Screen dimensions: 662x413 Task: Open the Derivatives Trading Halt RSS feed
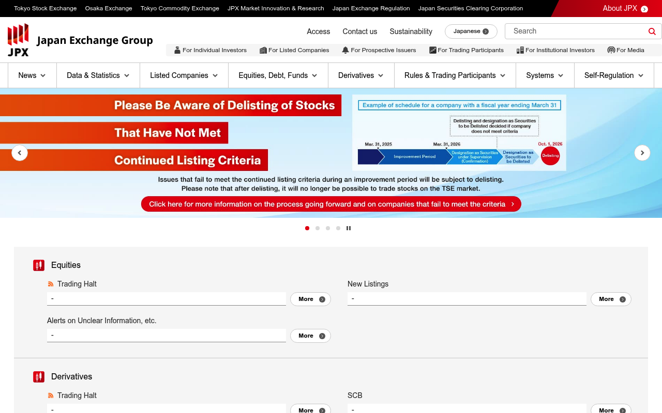click(51, 395)
